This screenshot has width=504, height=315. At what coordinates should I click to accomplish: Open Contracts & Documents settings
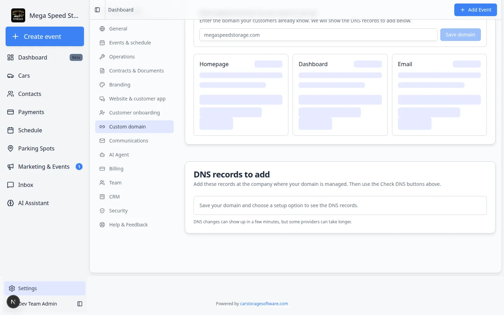click(x=134, y=71)
